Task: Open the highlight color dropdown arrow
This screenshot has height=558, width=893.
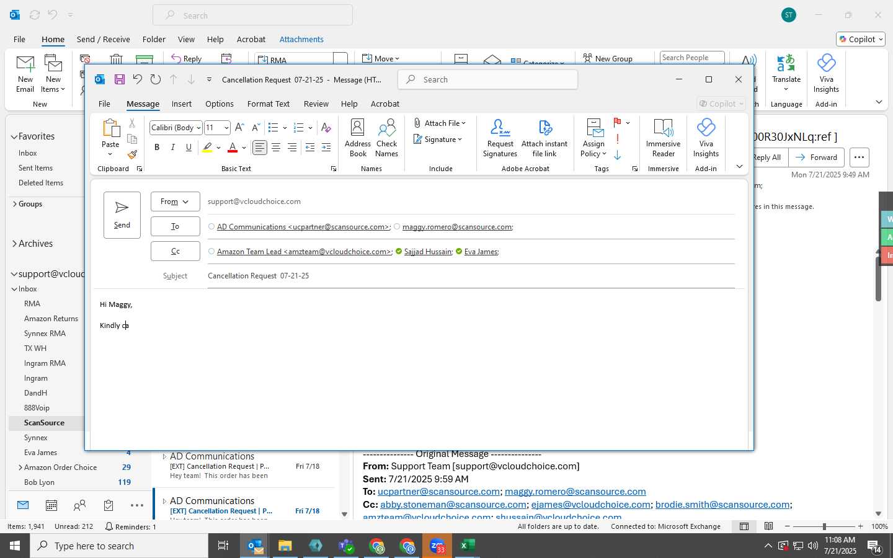Action: click(x=218, y=148)
